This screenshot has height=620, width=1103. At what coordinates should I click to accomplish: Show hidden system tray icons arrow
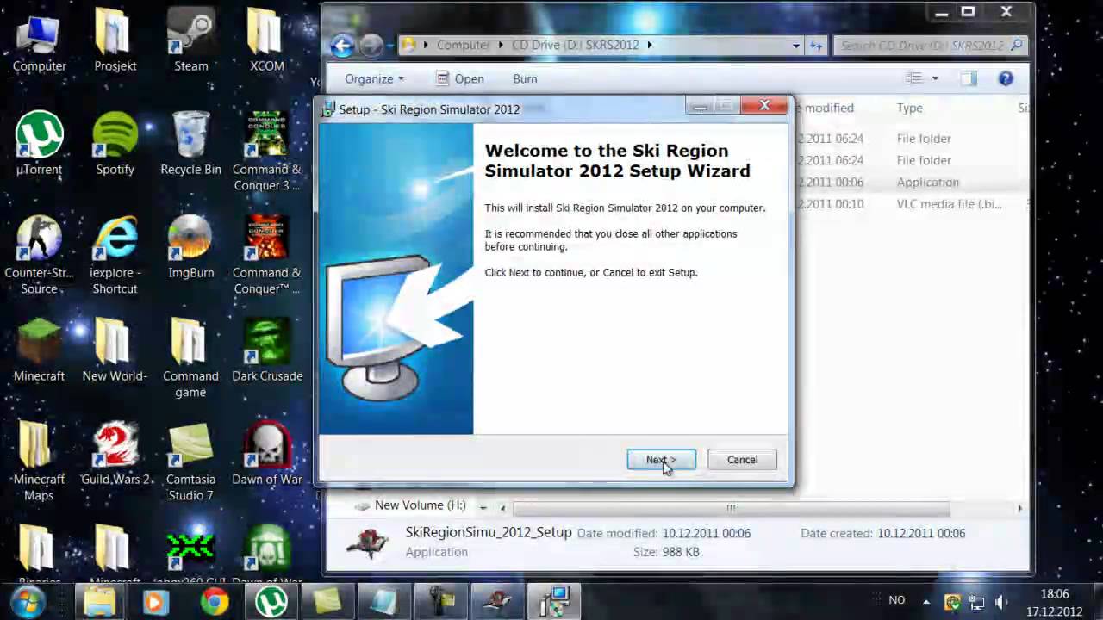[926, 601]
